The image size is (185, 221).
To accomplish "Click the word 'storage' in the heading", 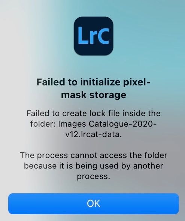I will [x=108, y=95].
